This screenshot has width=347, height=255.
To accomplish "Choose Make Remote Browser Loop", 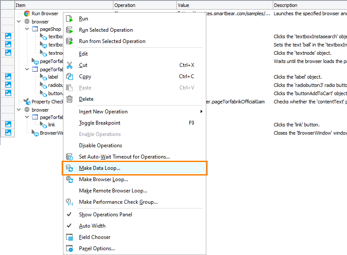I will pyautogui.click(x=113, y=191).
